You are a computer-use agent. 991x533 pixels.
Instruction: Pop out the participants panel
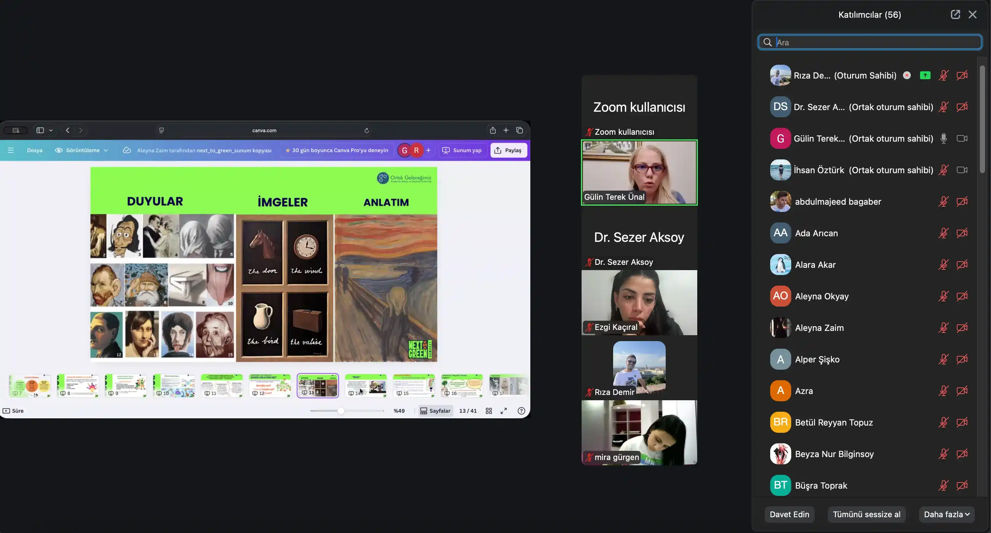click(x=955, y=15)
